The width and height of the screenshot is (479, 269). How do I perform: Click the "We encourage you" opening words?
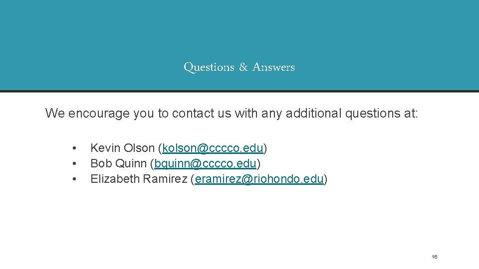pos(87,114)
